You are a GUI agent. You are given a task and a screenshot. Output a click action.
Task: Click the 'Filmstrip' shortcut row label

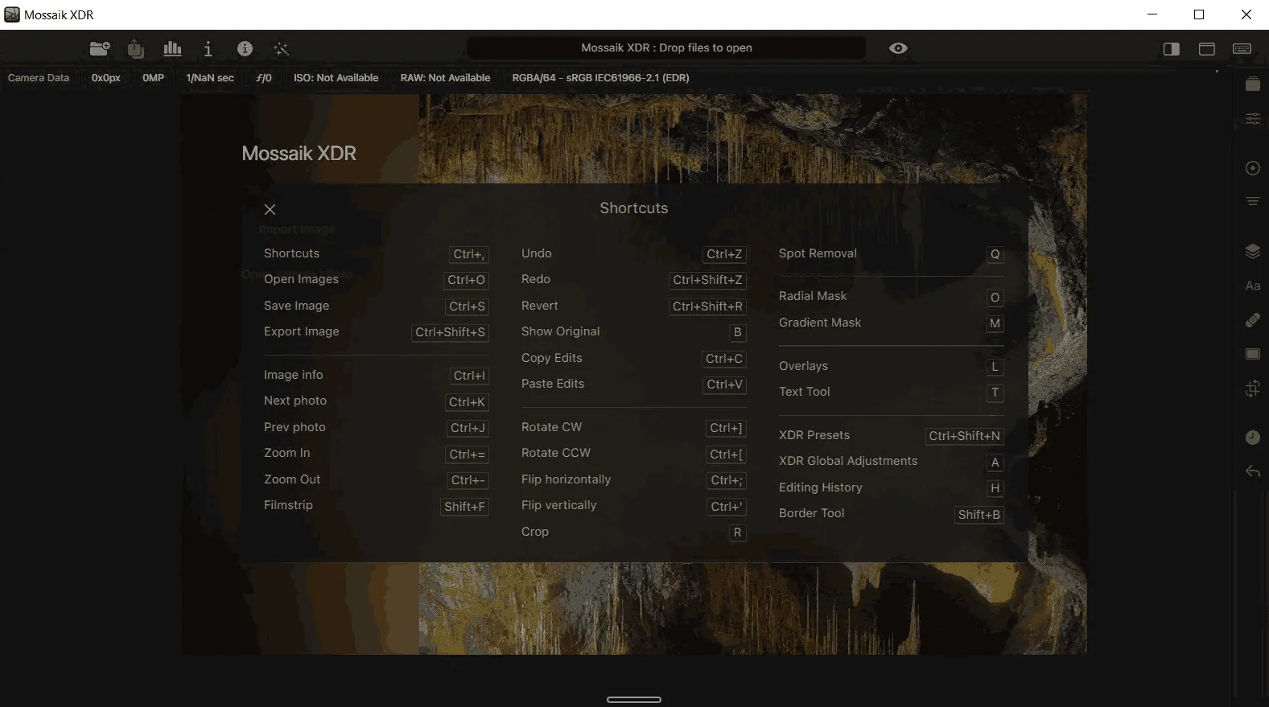288,505
